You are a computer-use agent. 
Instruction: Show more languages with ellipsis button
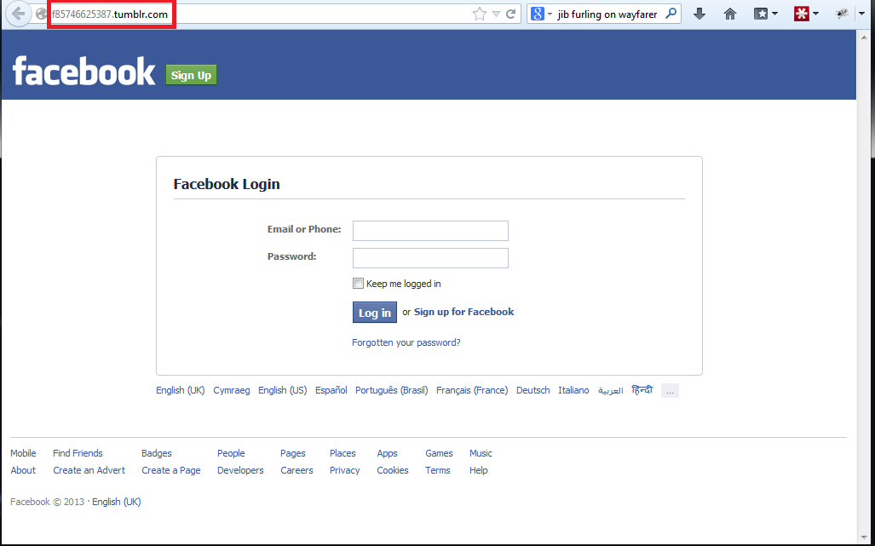coord(670,390)
